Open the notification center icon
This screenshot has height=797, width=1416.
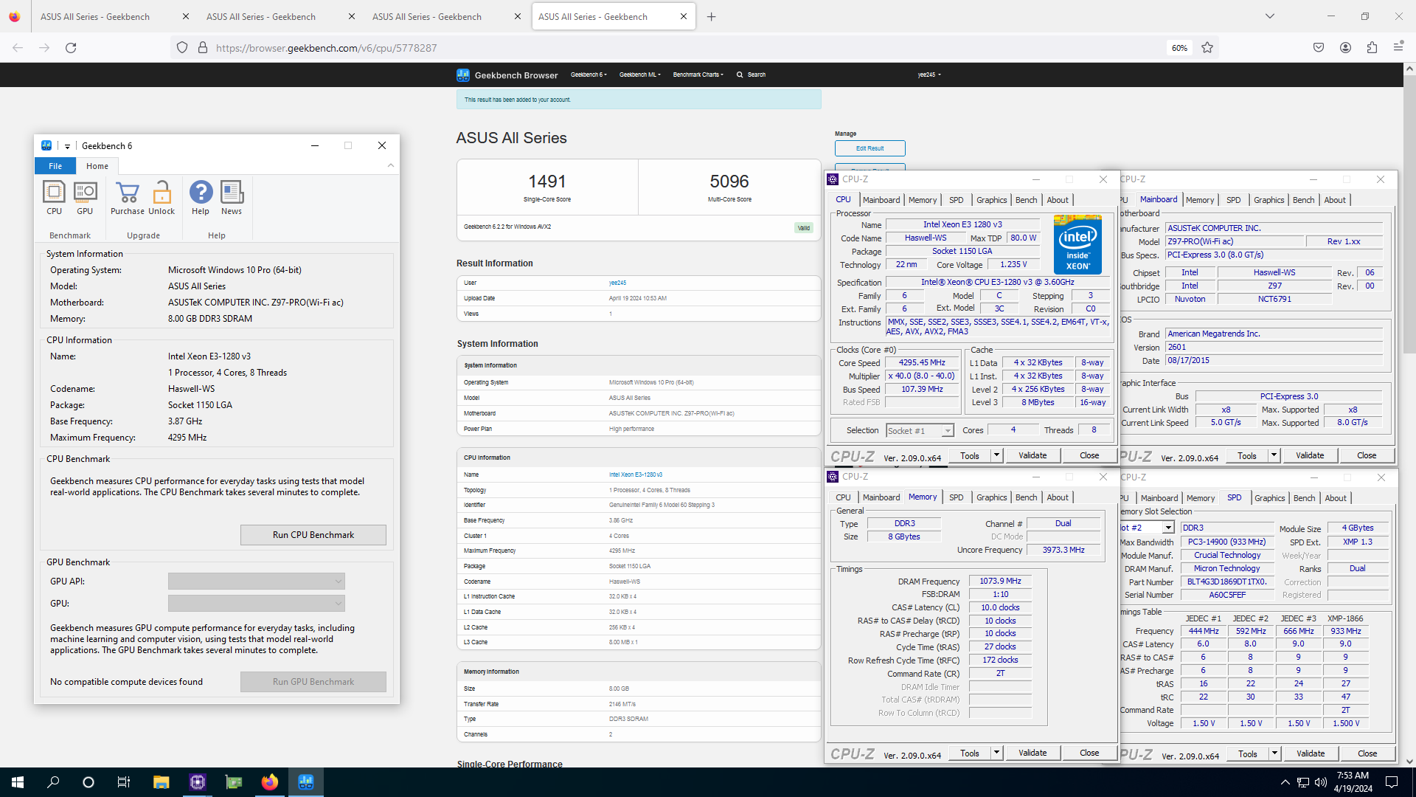[x=1392, y=782]
